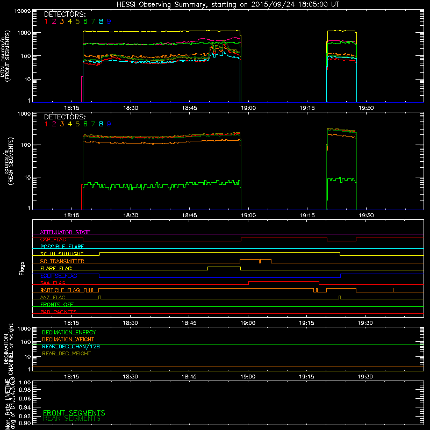Click the PARTICLE FLAG label

(x=60, y=290)
